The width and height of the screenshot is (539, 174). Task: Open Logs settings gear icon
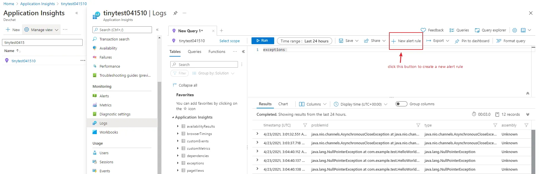(x=515, y=30)
